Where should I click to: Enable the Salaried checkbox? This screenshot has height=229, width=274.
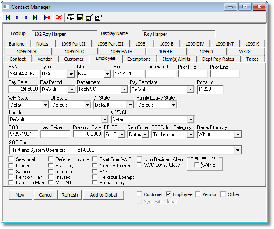11,171
